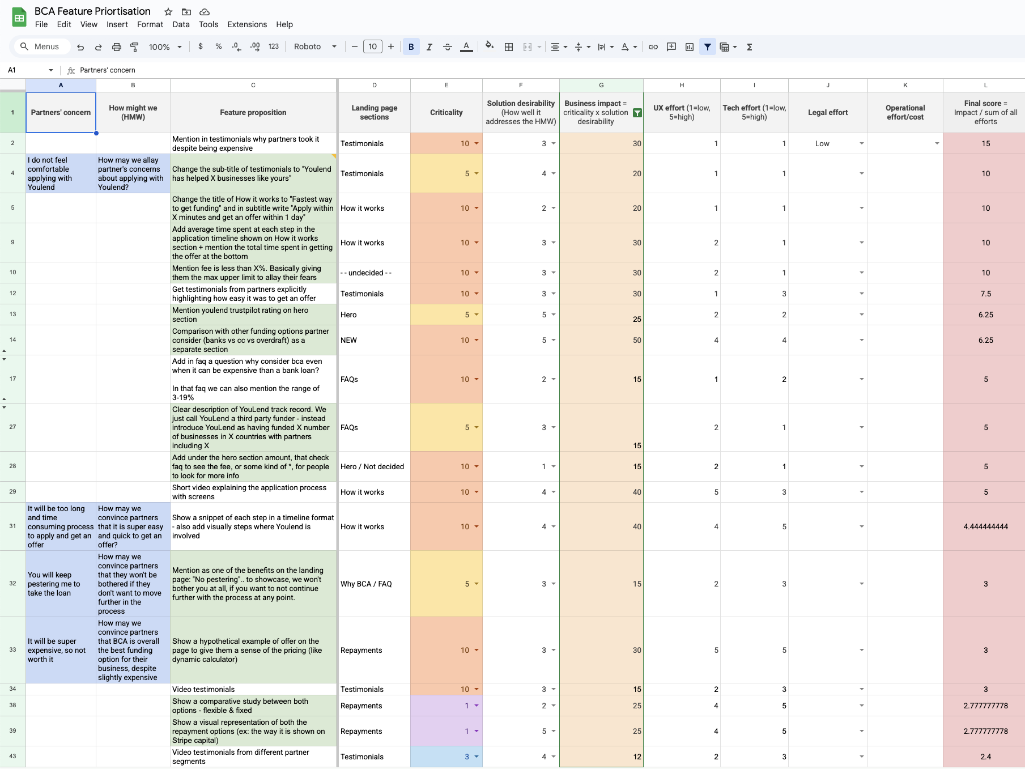This screenshot has width=1025, height=769.
Task: Toggle the filter funnel in toolbar
Action: coord(708,47)
